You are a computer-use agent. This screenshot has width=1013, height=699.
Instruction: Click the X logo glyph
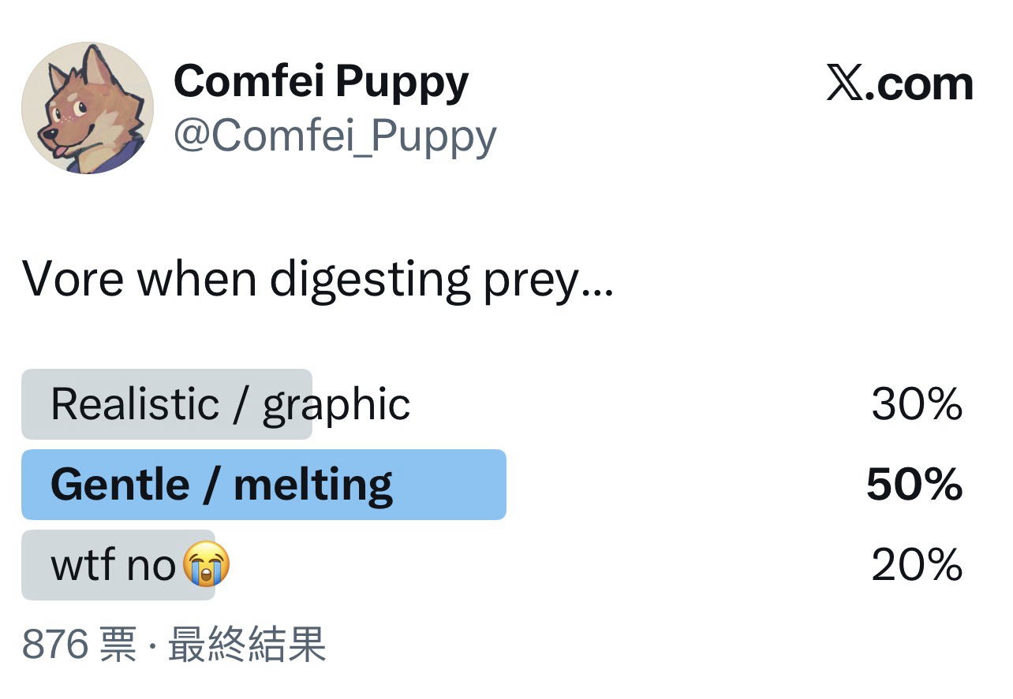pos(843,84)
